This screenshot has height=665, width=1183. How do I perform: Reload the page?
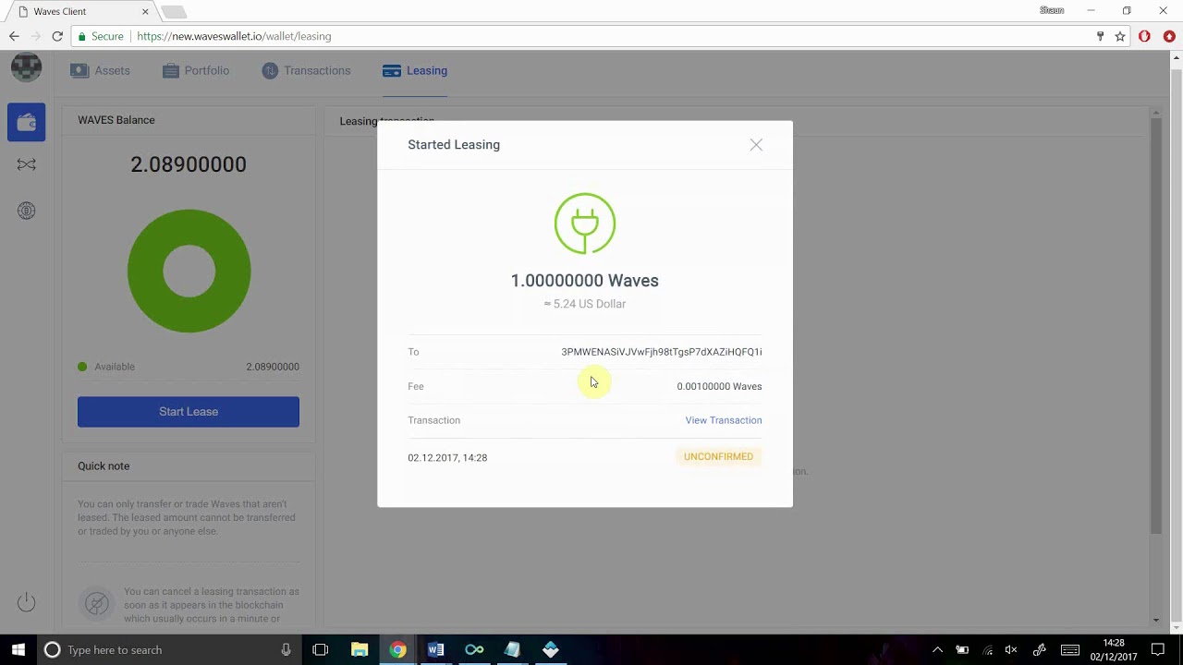click(57, 36)
